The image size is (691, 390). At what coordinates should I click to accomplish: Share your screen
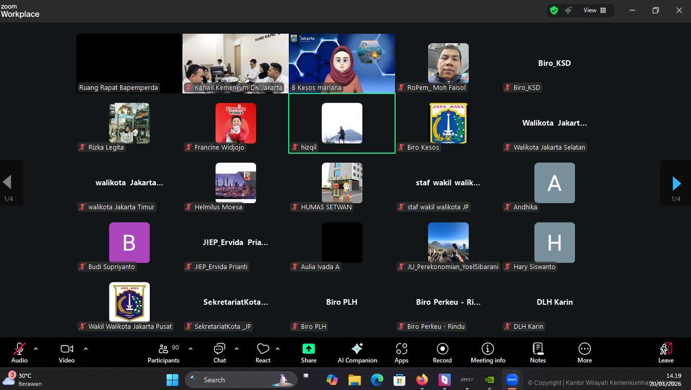tap(308, 352)
